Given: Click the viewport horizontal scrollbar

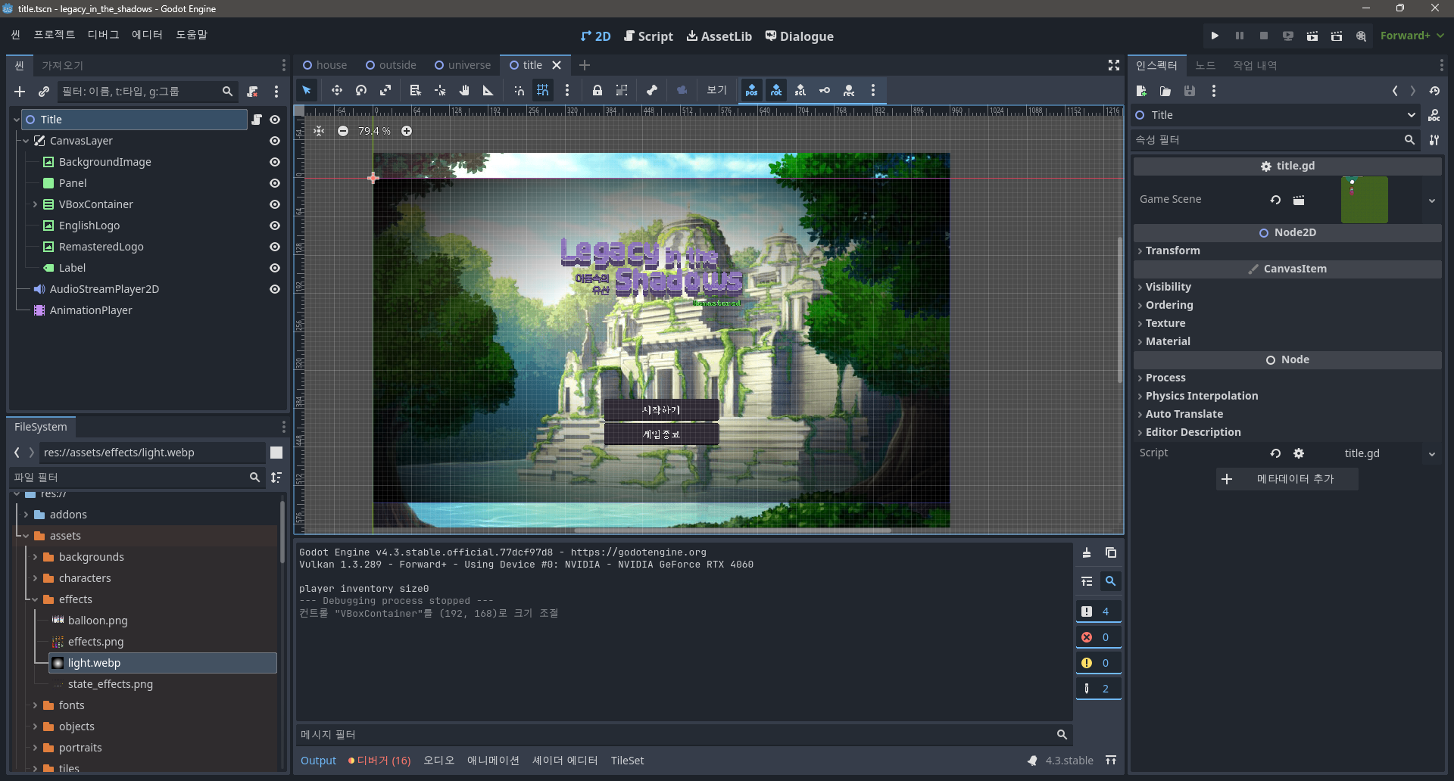Looking at the screenshot, I should pos(733,531).
